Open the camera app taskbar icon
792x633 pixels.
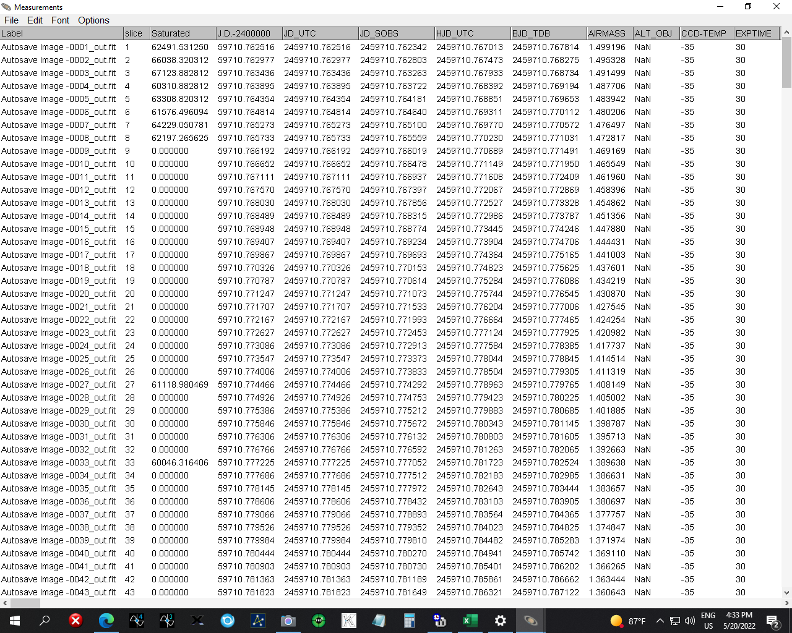pos(288,621)
